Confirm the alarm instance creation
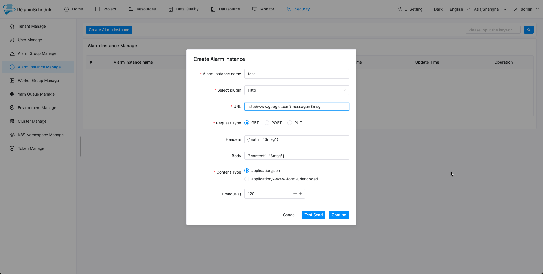 pyautogui.click(x=339, y=215)
